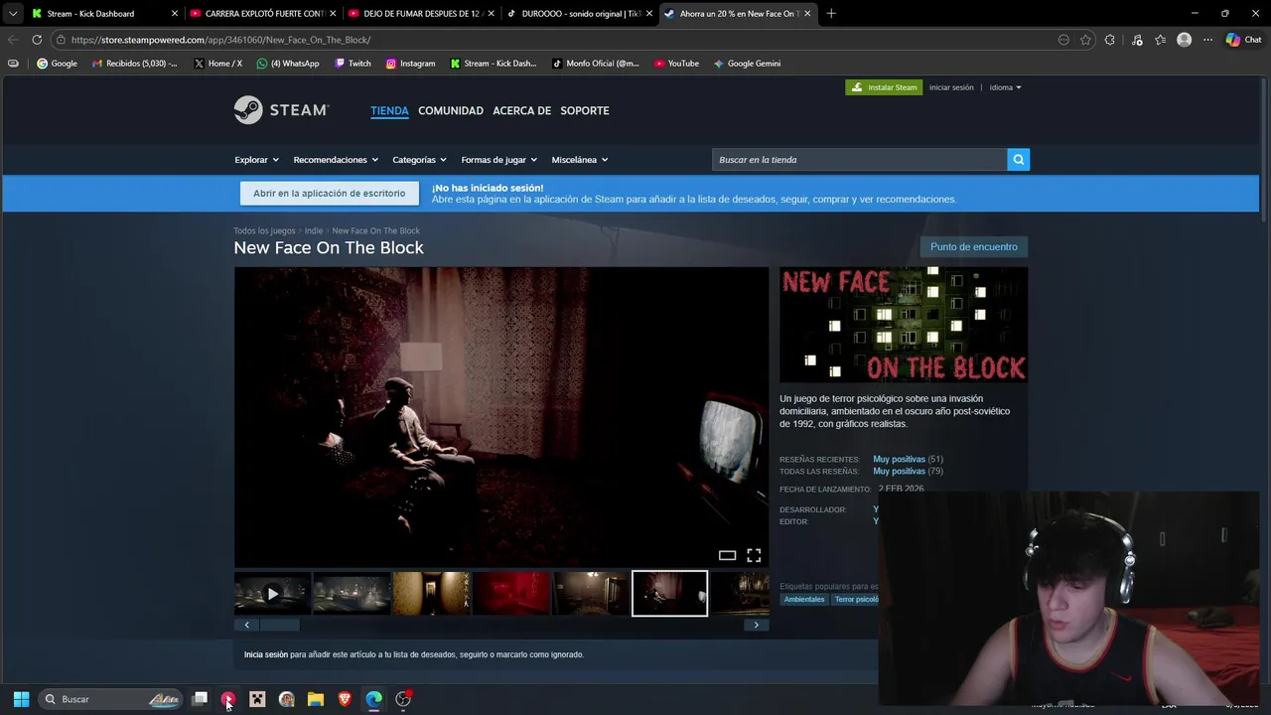Go to COMUNIDAD menu
Screen dimensions: 1271x715
tap(451, 110)
